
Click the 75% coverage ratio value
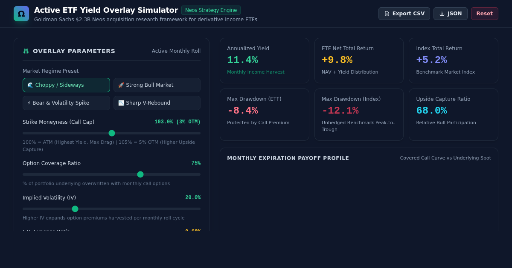pos(196,163)
